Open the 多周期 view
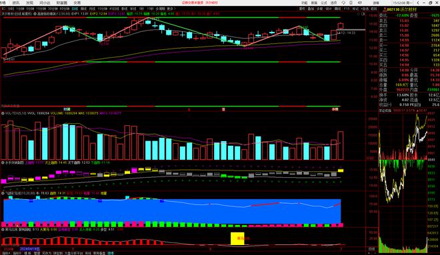 (x=160, y=9)
